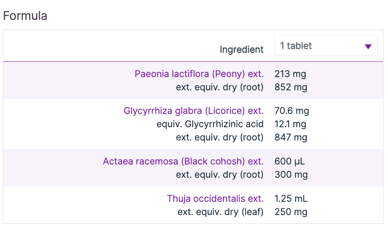388x237 pixels.
Task: Click the 1.25 mL Thuja amount
Action: pos(291,199)
